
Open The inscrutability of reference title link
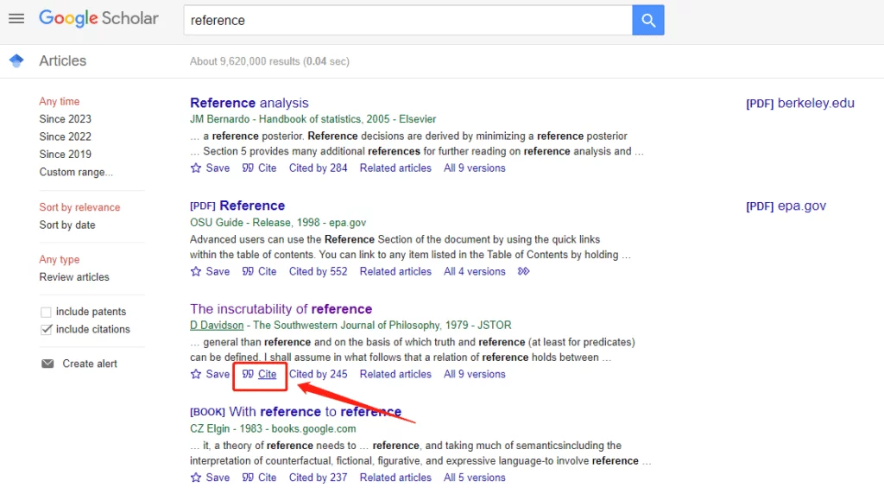pos(281,309)
